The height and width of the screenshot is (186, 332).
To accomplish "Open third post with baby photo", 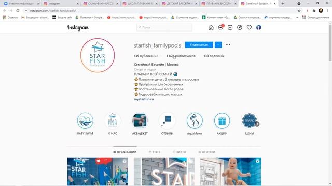I will (x=231, y=172).
